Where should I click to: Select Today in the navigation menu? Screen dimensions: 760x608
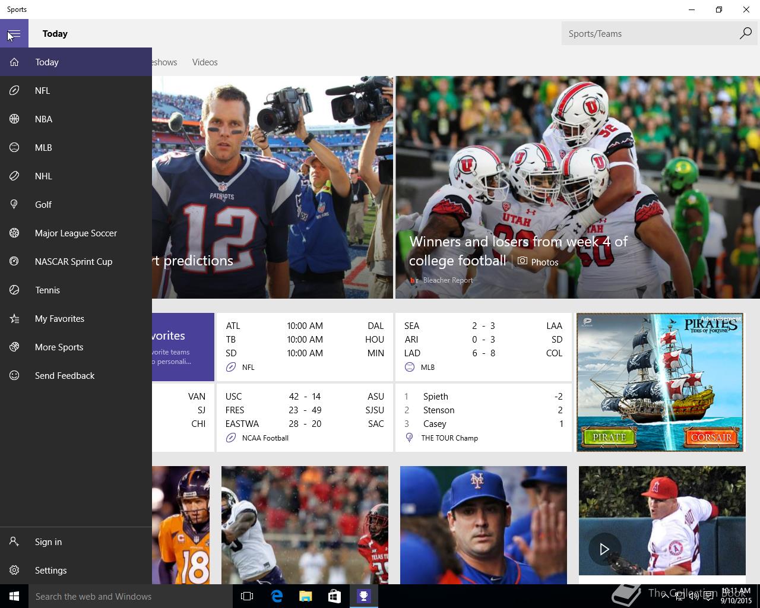tap(76, 62)
